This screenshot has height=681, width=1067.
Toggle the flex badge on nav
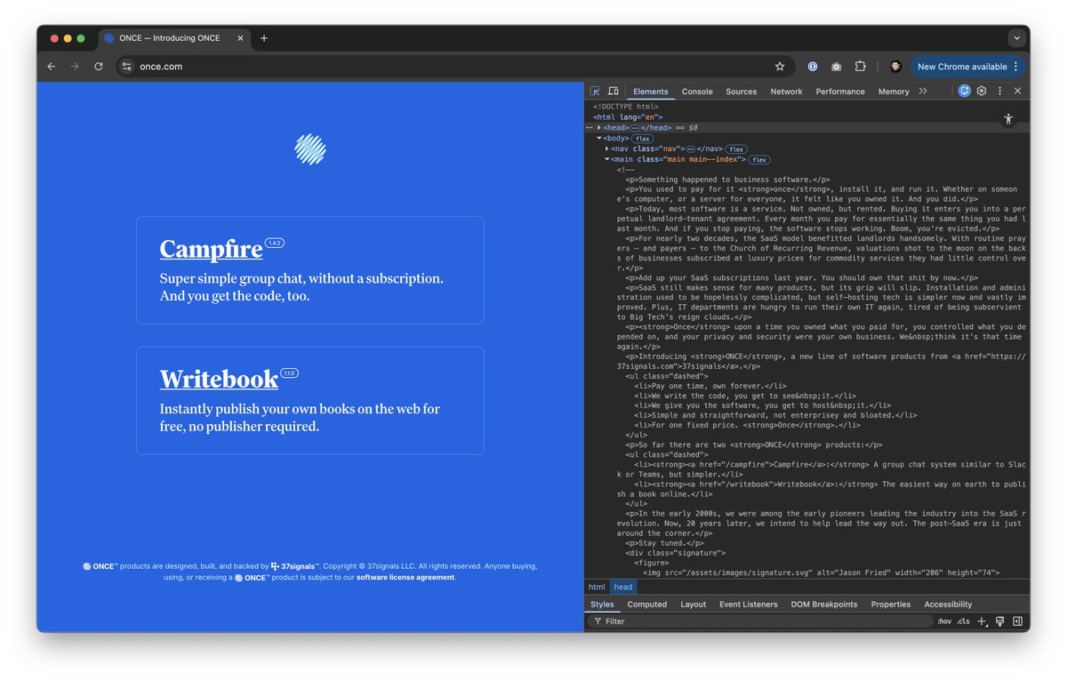(735, 149)
